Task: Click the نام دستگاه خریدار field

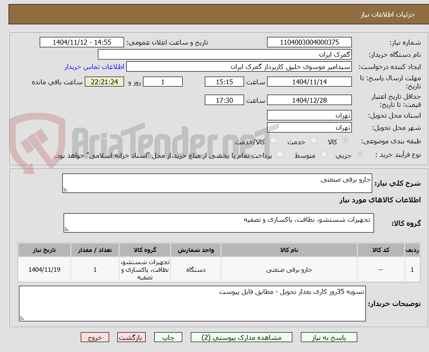Action: [x=225, y=55]
